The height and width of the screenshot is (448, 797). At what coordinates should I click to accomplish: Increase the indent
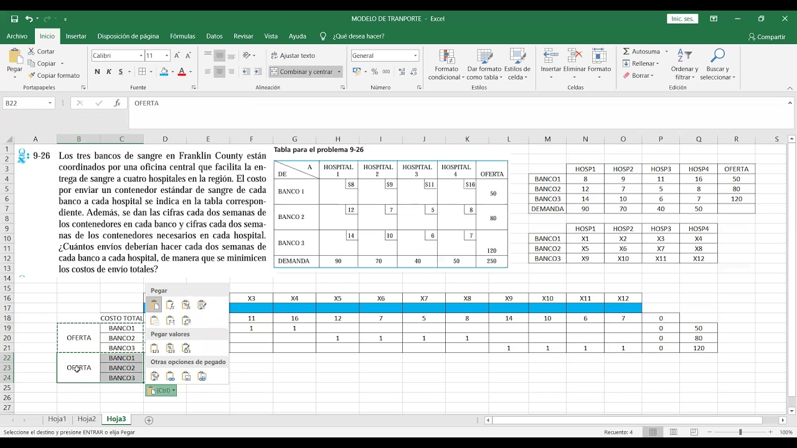pos(260,72)
